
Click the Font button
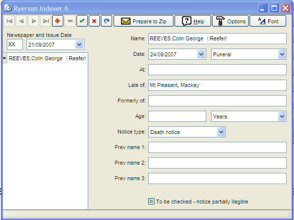(268, 21)
